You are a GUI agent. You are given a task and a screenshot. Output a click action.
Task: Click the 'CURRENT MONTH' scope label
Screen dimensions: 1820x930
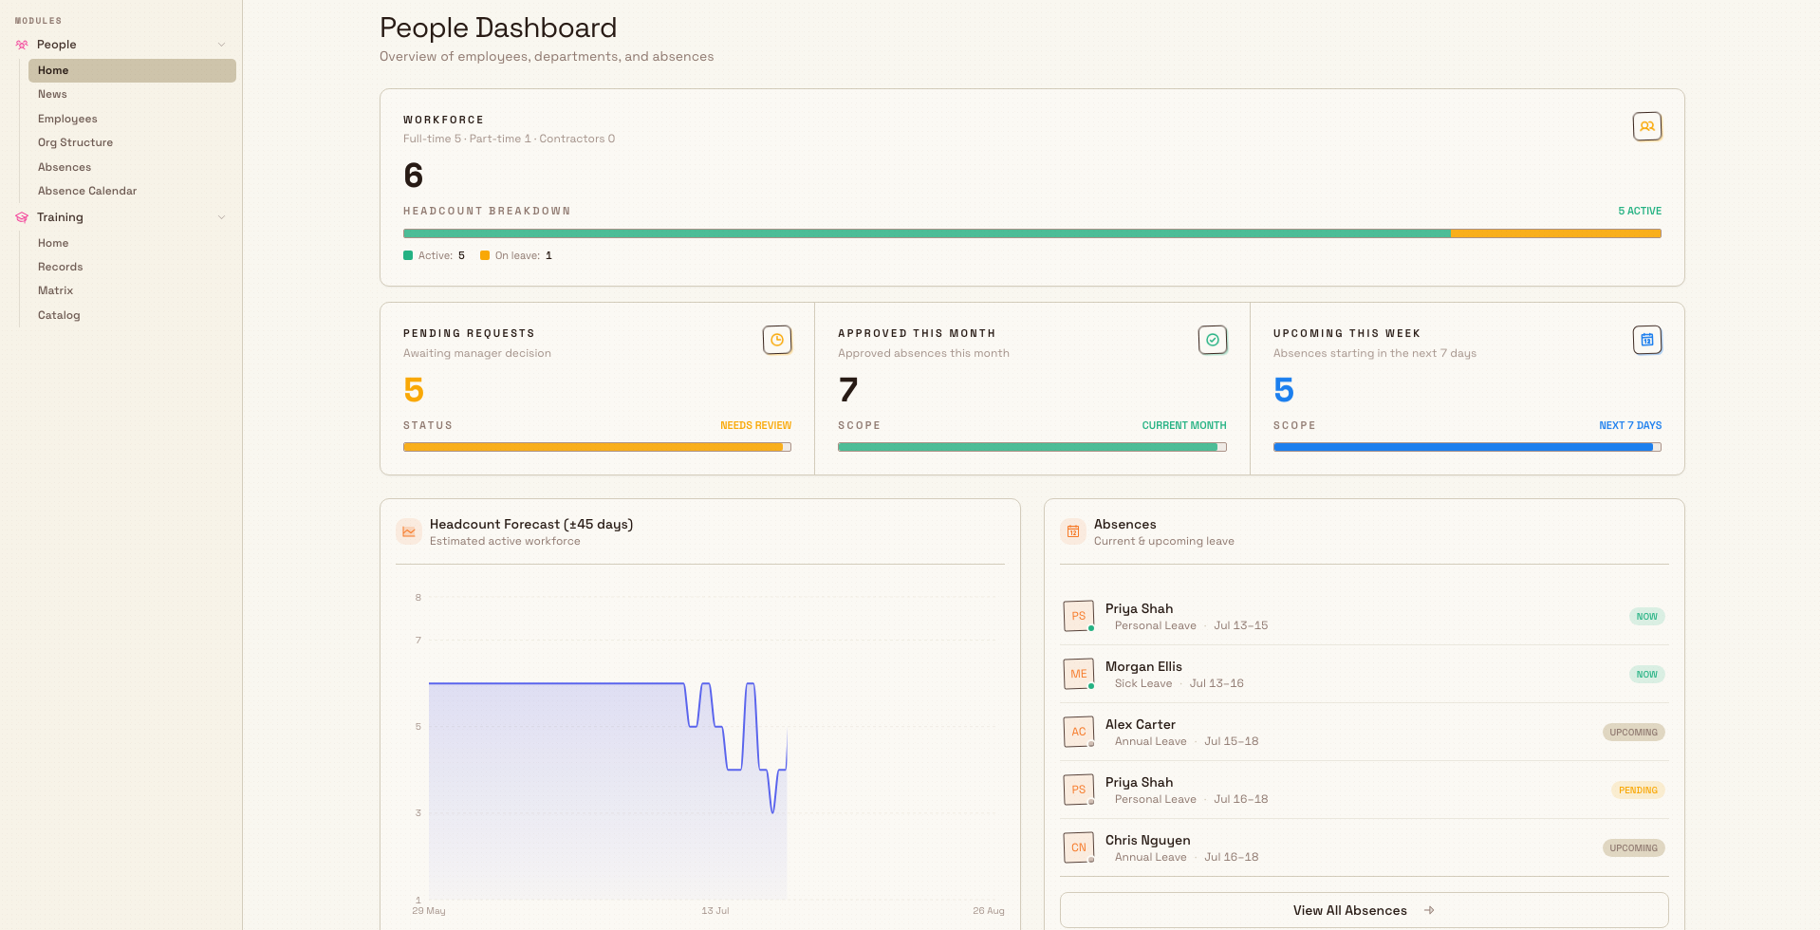click(1184, 425)
